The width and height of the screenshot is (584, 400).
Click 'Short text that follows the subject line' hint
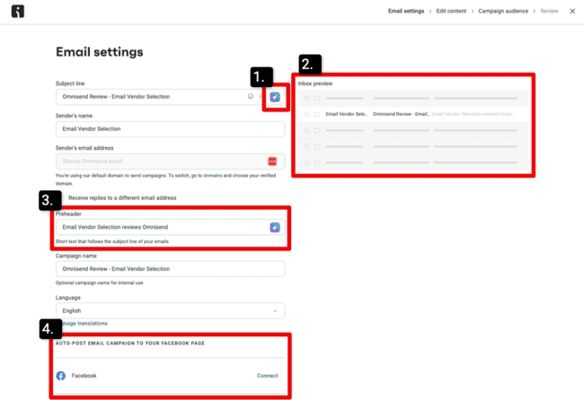112,241
